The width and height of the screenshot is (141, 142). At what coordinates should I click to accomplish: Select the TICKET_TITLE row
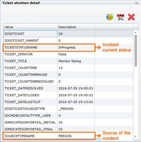pos(68,61)
